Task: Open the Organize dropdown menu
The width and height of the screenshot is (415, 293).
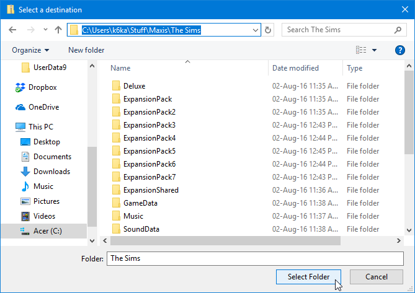Action: tap(30, 50)
